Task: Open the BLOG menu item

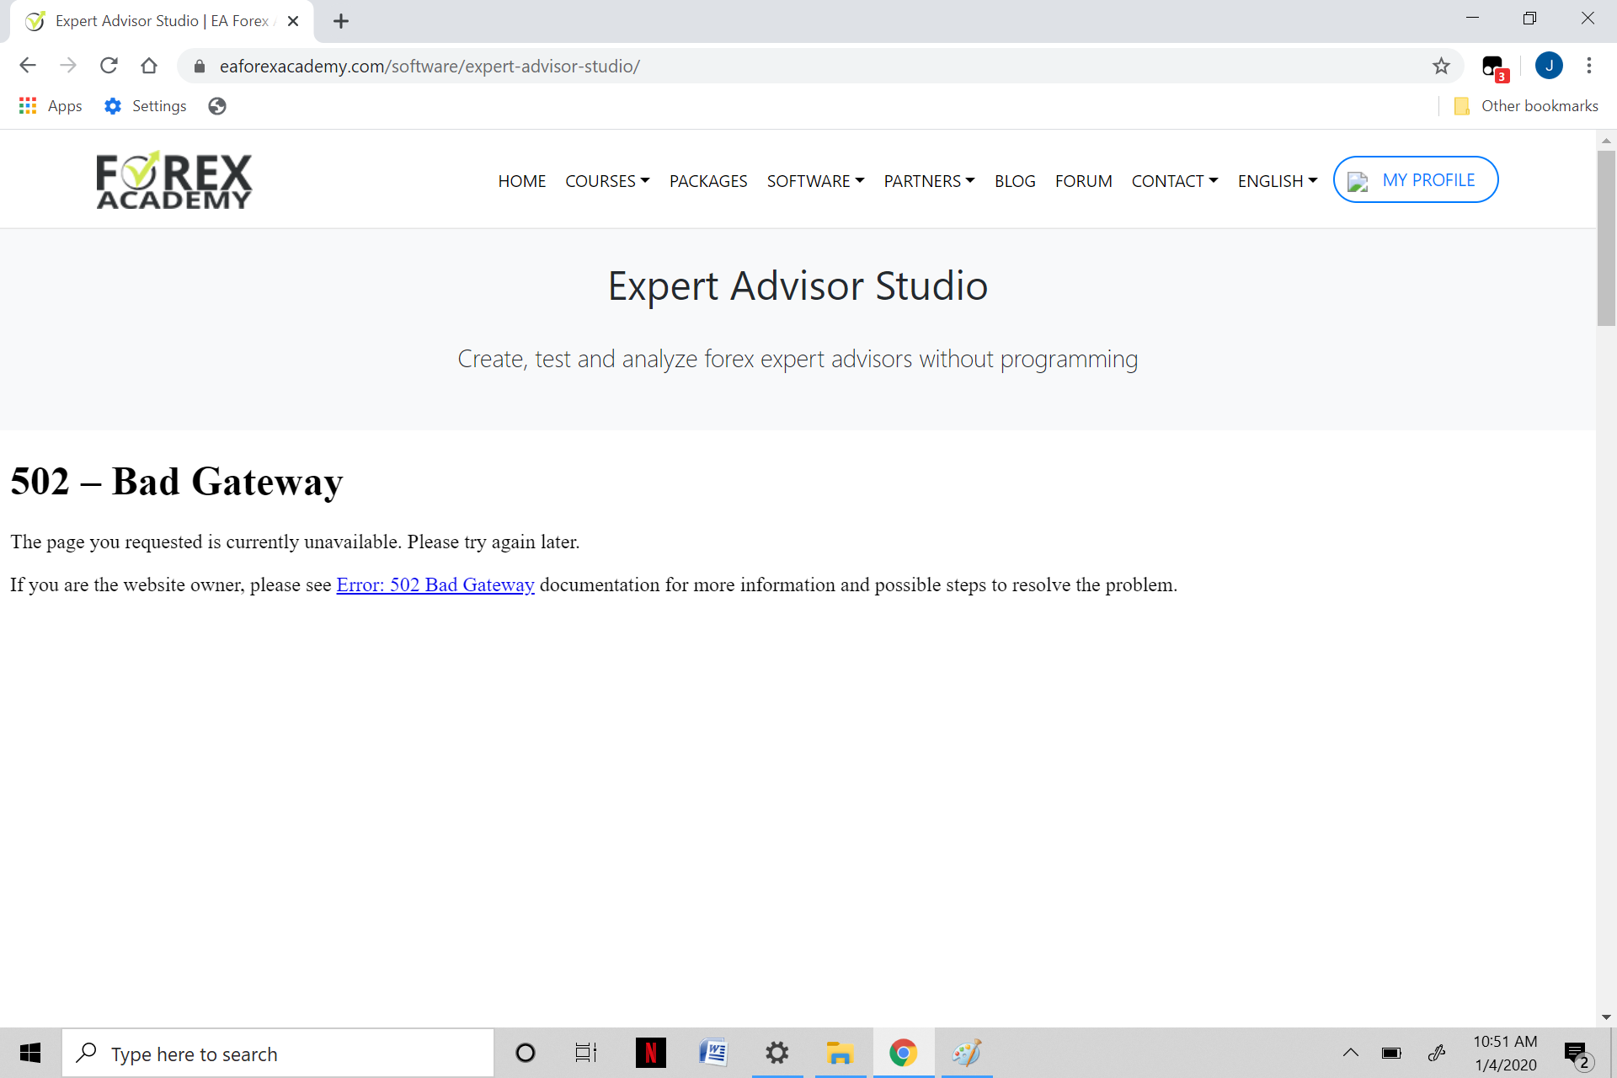Action: (1015, 181)
